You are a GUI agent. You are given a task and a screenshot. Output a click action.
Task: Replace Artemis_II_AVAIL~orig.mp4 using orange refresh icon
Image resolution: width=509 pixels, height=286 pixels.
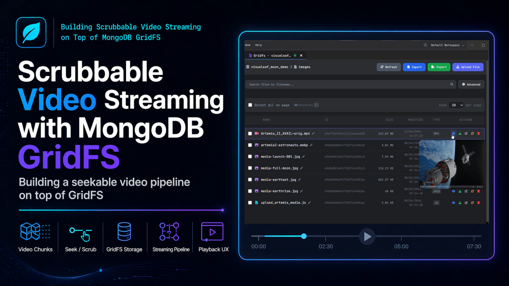[472, 133]
